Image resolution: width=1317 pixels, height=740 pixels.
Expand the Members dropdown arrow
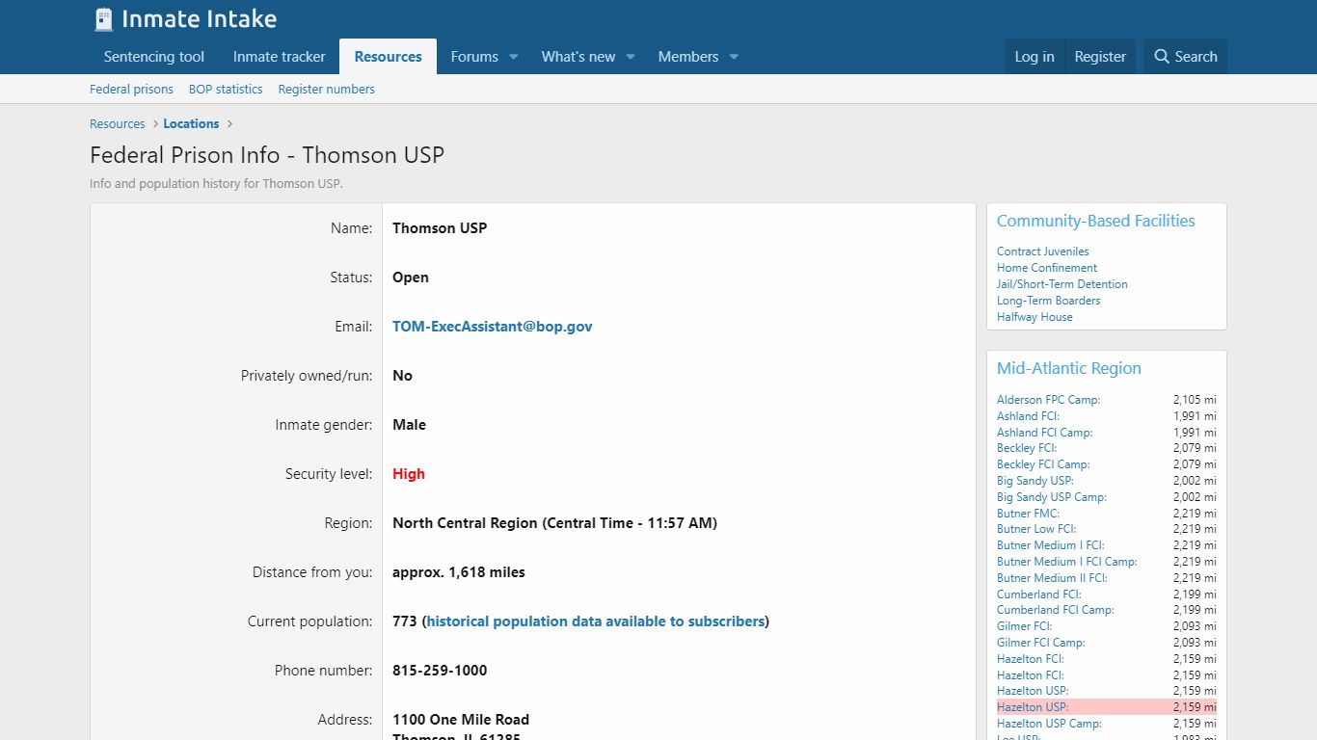point(734,57)
